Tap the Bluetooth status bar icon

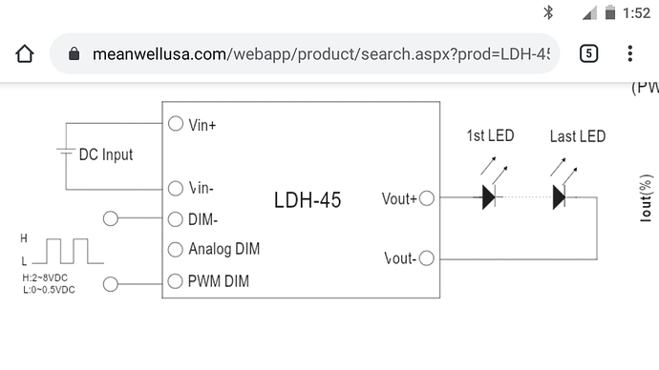tap(548, 12)
